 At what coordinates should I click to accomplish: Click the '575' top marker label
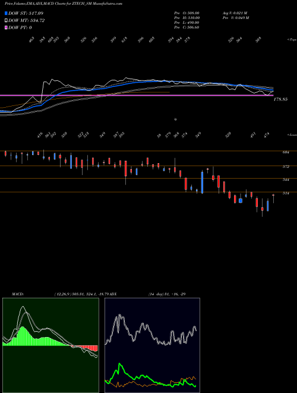[188, 39]
